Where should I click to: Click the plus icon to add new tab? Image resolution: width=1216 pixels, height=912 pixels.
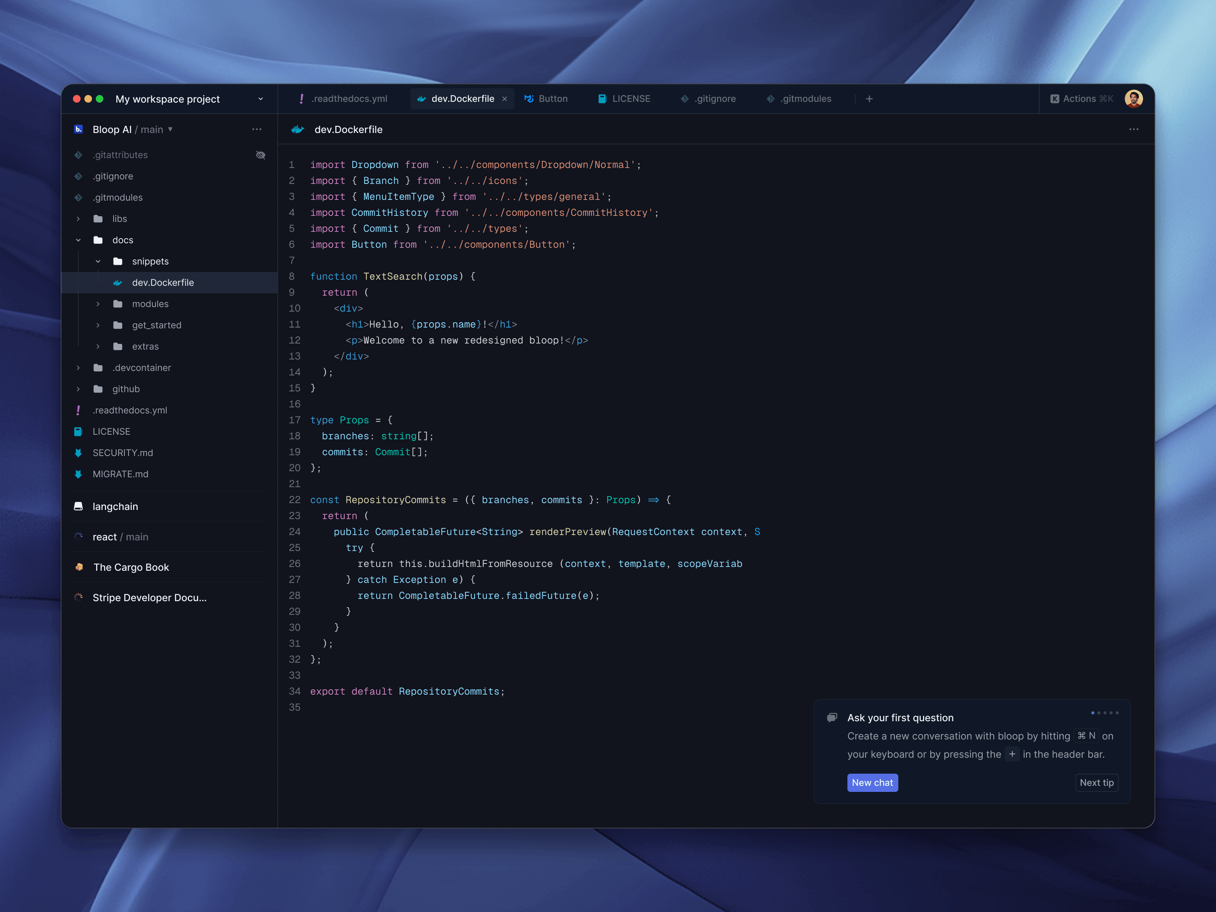869,99
